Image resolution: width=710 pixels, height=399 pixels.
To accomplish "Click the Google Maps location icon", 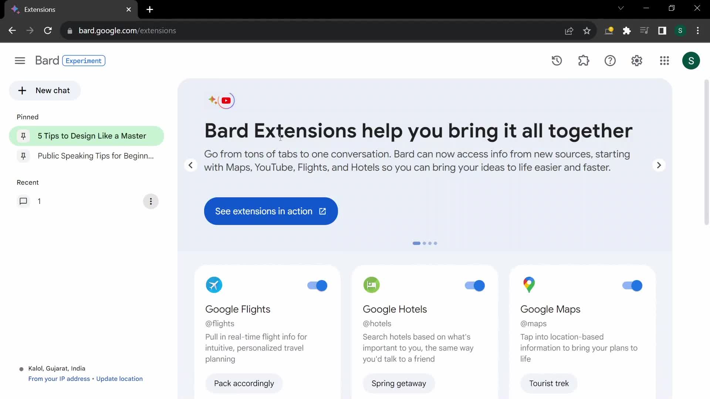I will 528,284.
